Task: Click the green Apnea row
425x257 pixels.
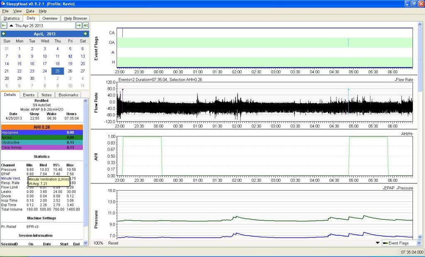Action: pyautogui.click(x=42, y=137)
